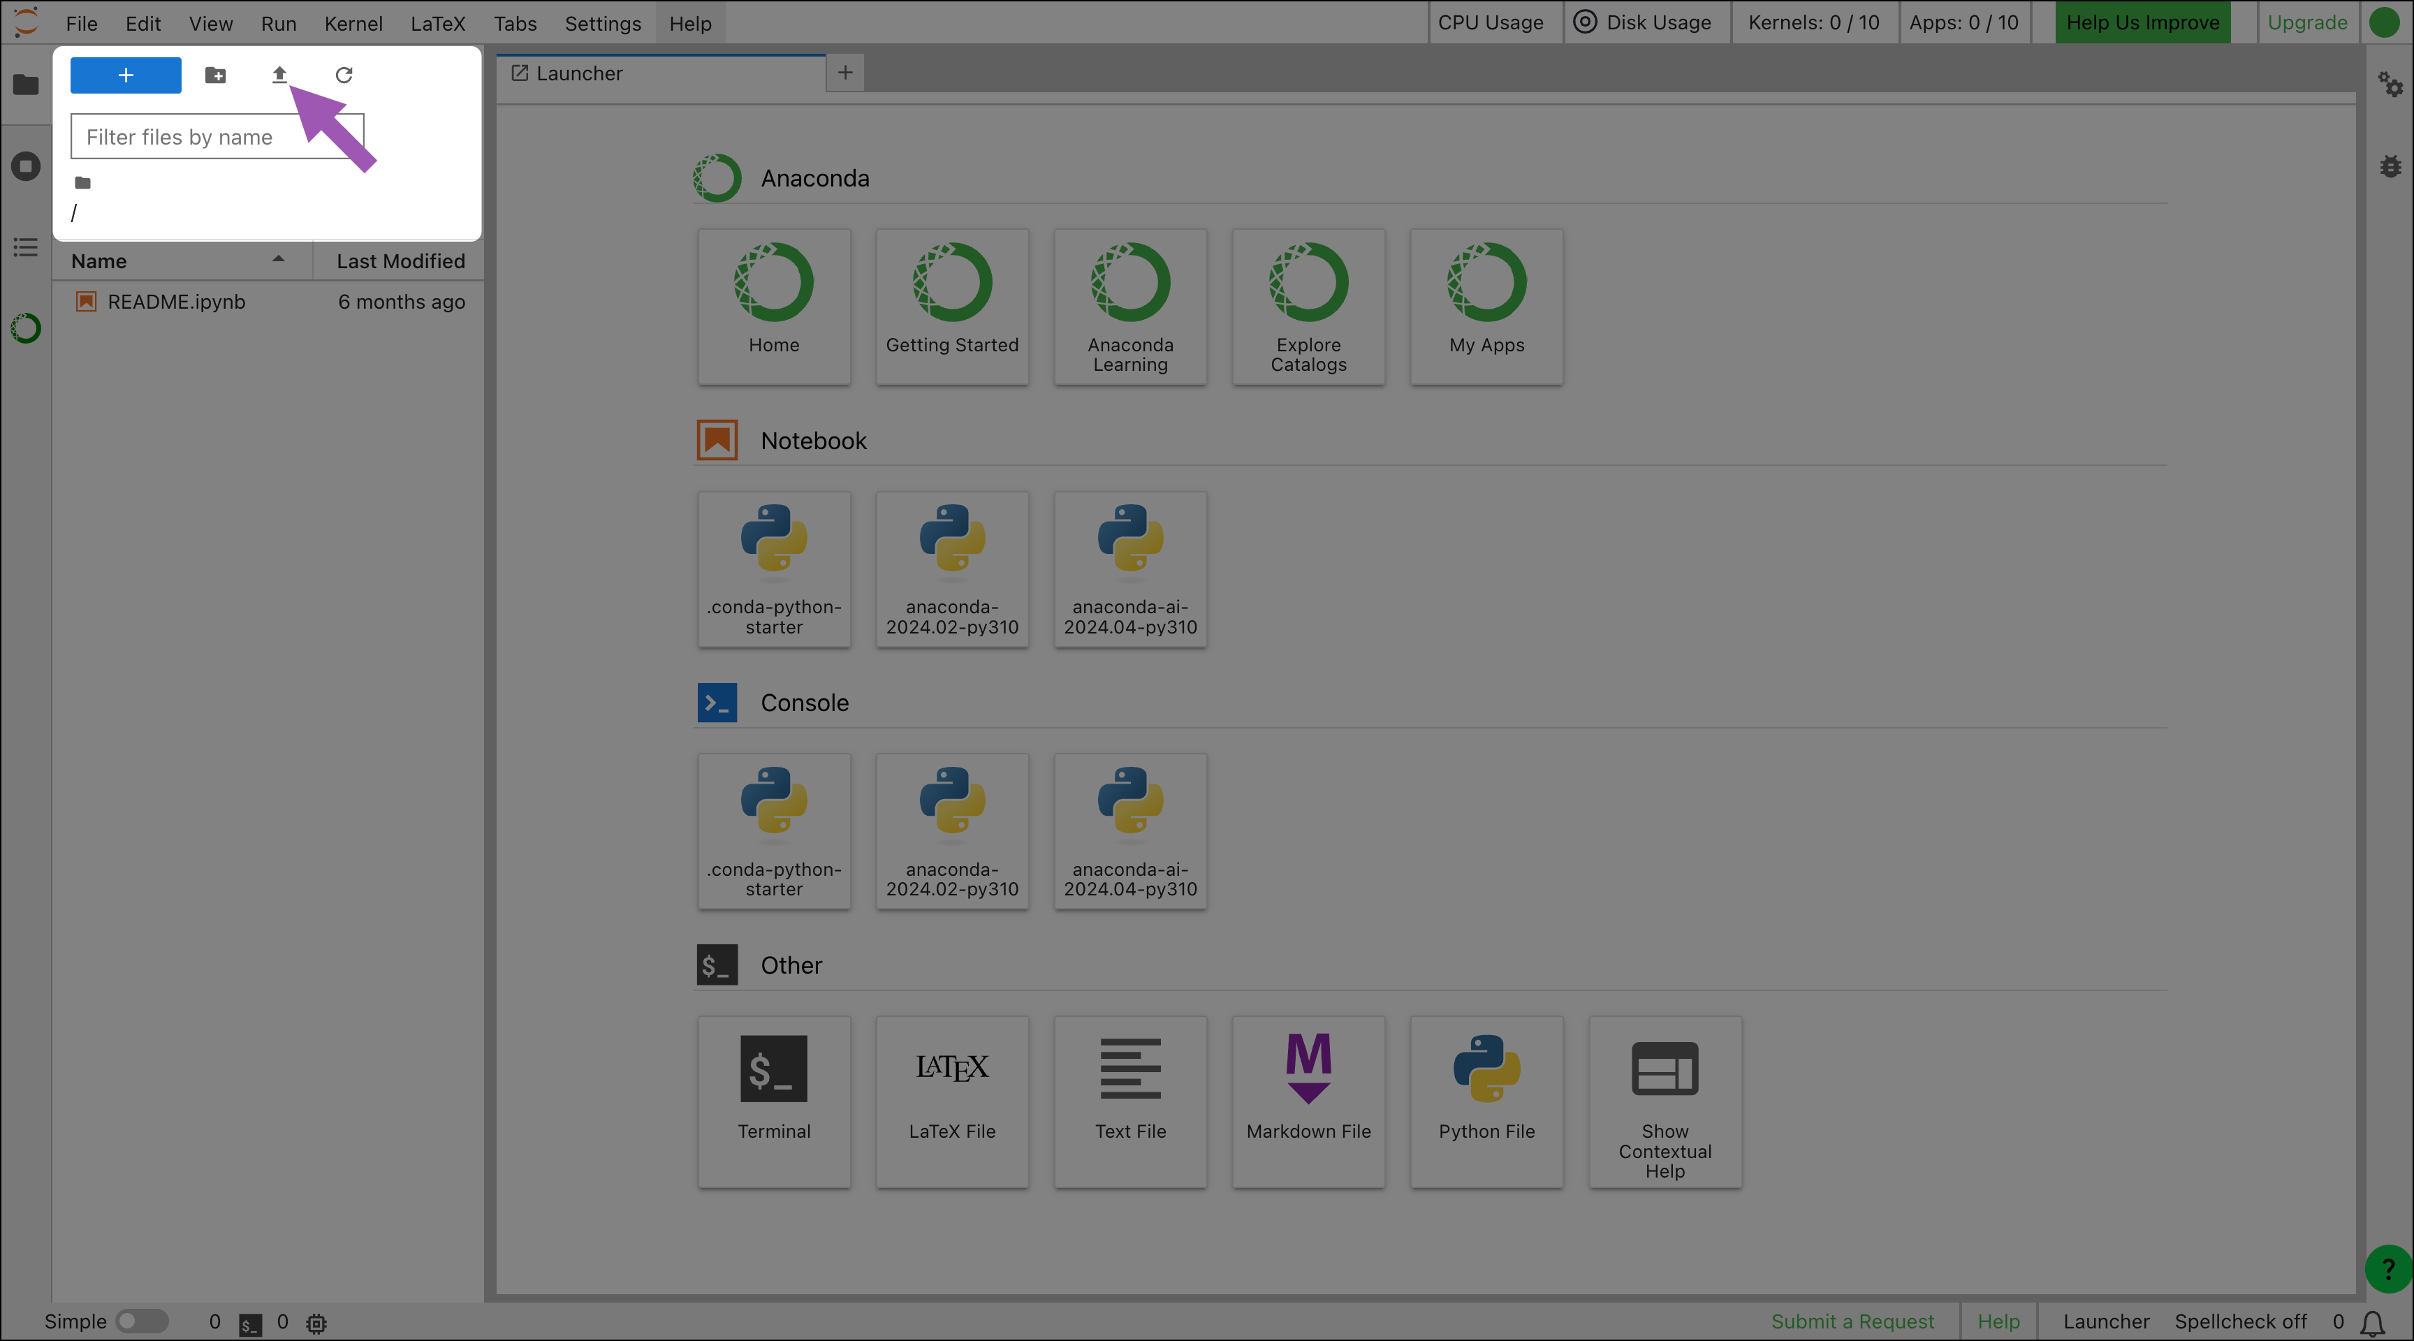Open the File menu
Viewport: 2414px width, 1341px height.
(82, 24)
